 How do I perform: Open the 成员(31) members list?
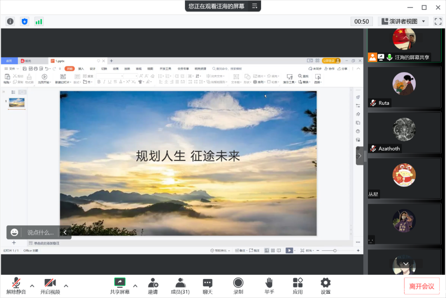coord(180,286)
